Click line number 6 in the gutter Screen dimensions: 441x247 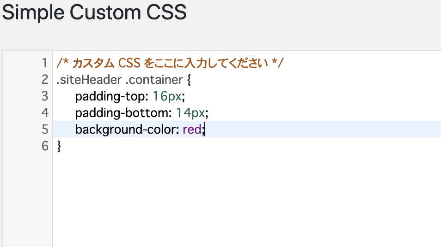tap(45, 146)
